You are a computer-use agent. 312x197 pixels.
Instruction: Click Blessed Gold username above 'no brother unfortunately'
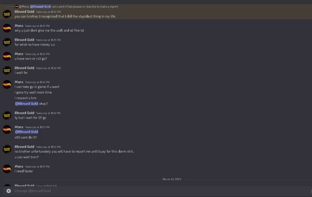point(24,147)
